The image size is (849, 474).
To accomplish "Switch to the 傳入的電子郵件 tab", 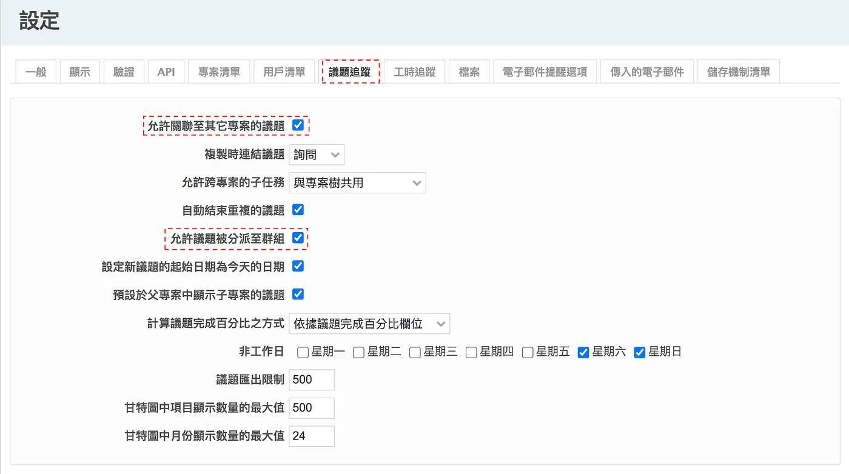I will click(x=647, y=72).
